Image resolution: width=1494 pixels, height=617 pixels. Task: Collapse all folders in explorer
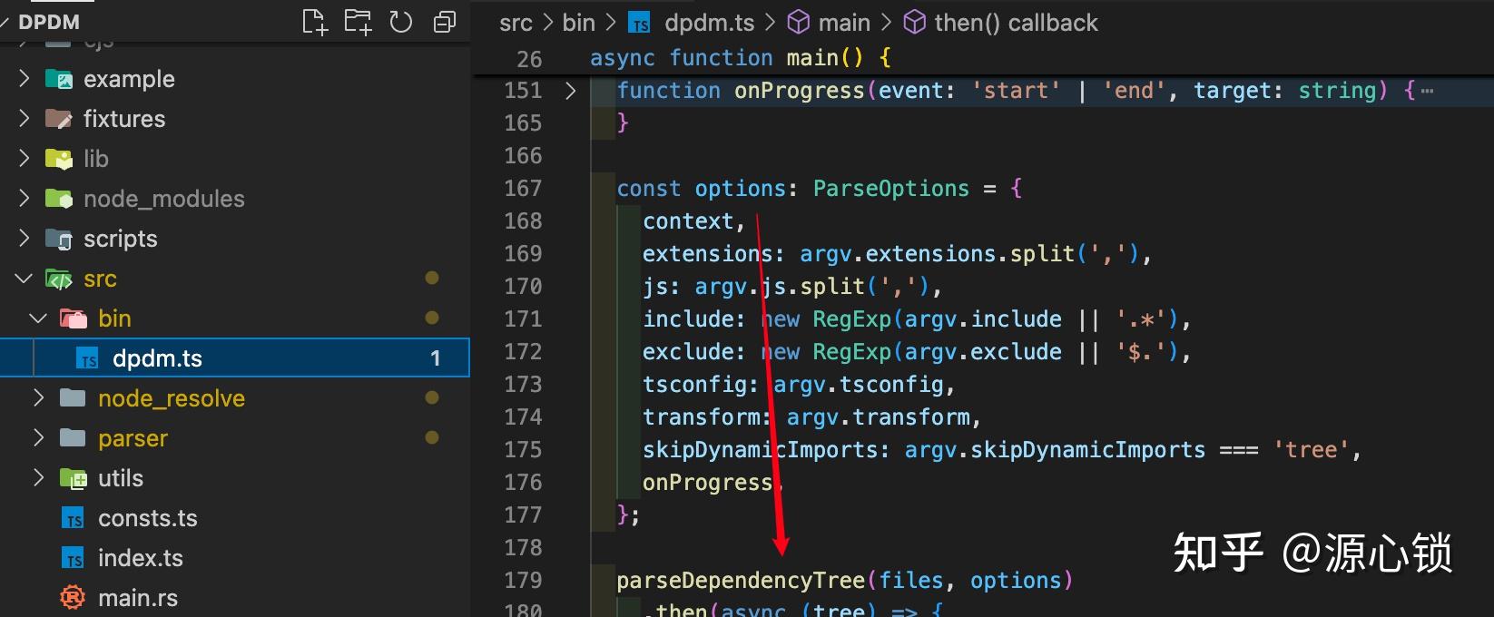coord(445,22)
